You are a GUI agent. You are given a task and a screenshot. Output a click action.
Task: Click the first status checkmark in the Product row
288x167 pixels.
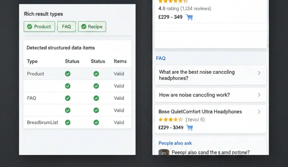68,74
